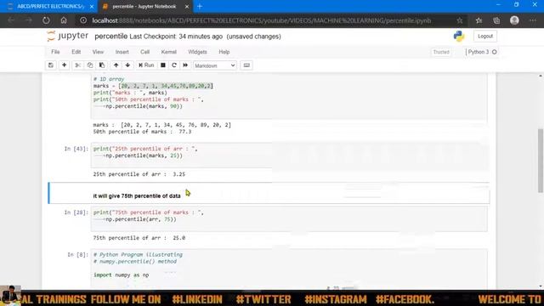Move selected cell down arrow
Viewport: 544px width, 306px height.
click(x=127, y=65)
